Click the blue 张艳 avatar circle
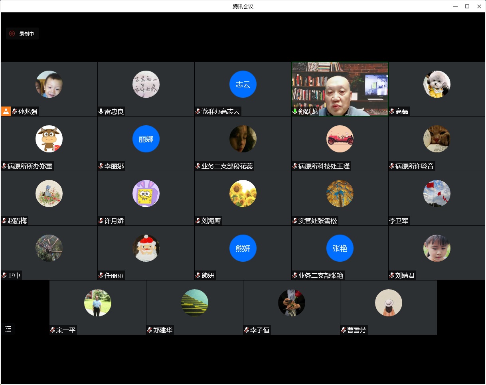The width and height of the screenshot is (486, 385). pos(340,248)
